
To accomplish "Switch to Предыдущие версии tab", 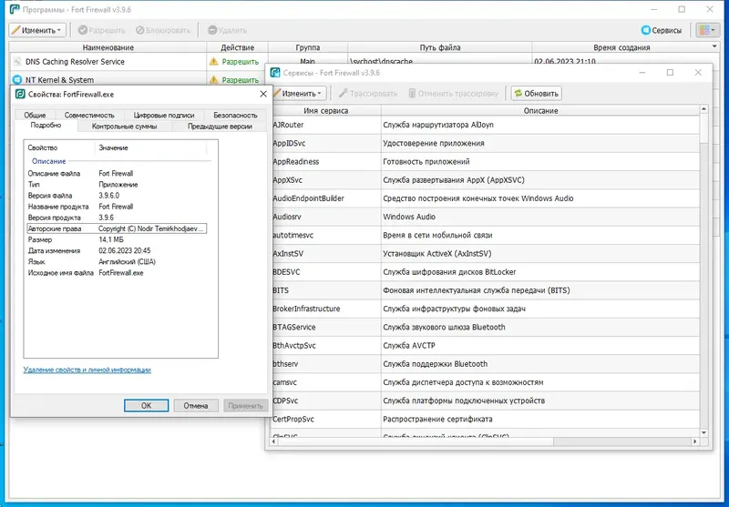I will tap(220, 127).
